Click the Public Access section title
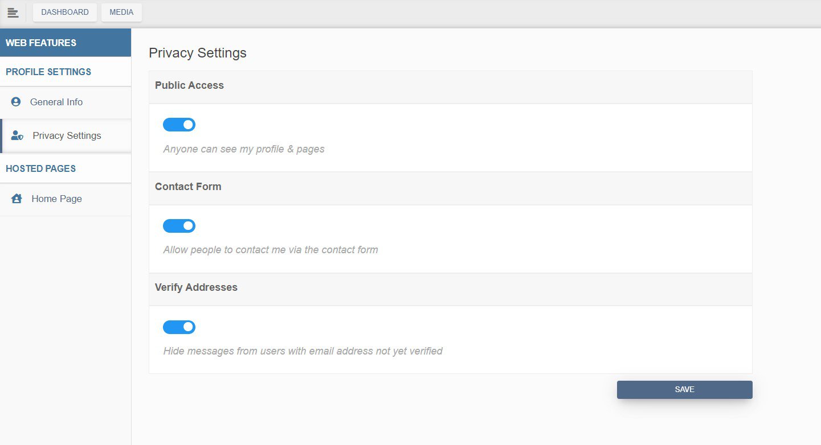Screen dimensions: 821x445 tap(189, 85)
